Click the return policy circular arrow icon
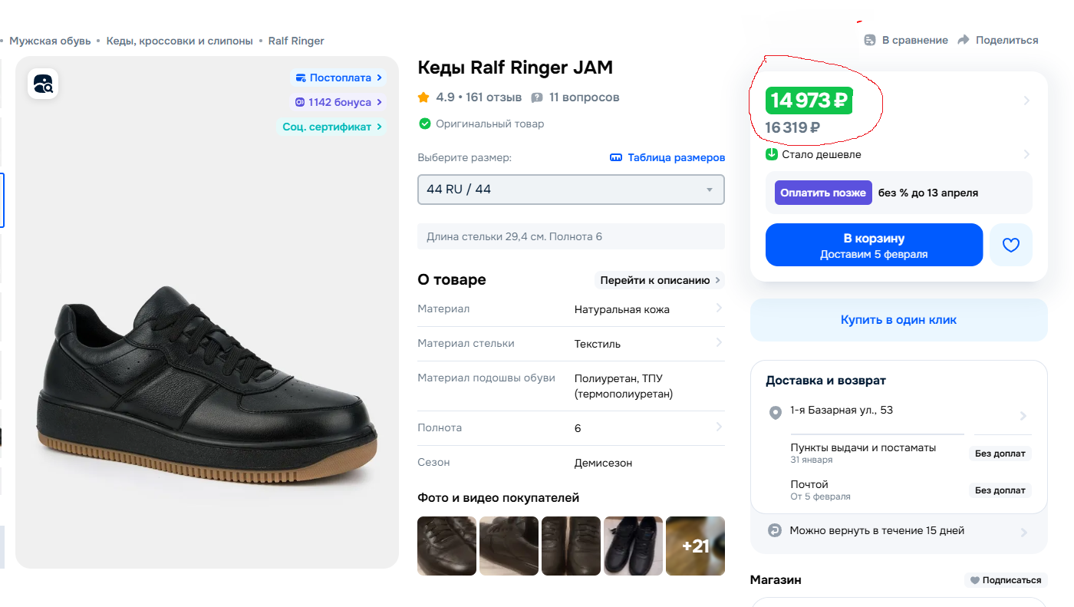Screen dimensions: 1074x607 coord(775,530)
